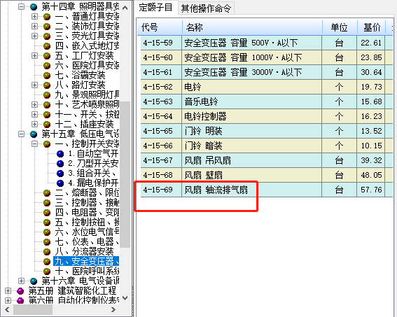
Task: Select tree item 八、分流器安装
Action: (84, 252)
